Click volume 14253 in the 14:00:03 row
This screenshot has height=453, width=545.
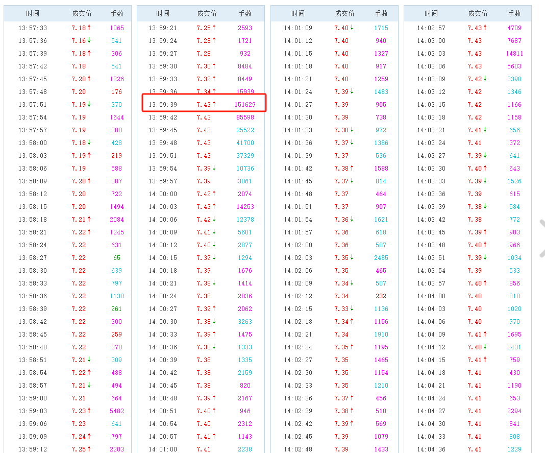(x=245, y=207)
